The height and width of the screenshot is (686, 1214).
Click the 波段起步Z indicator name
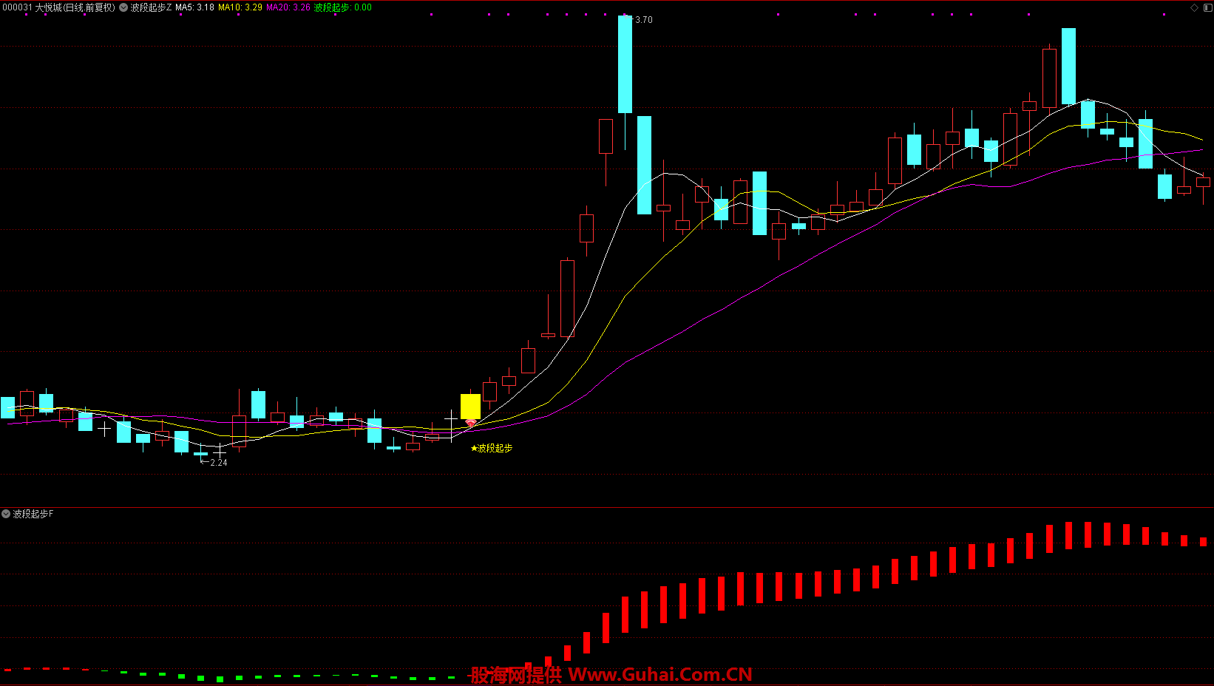[x=151, y=7]
